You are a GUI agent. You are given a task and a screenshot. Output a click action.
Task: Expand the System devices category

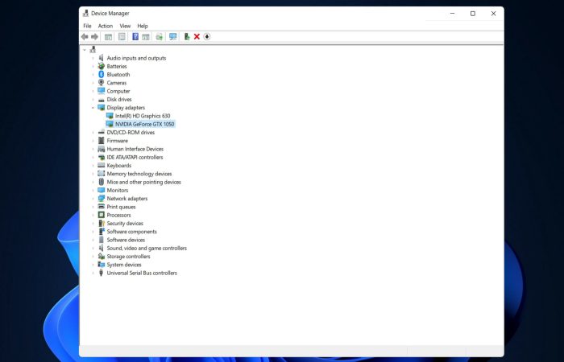tap(93, 265)
